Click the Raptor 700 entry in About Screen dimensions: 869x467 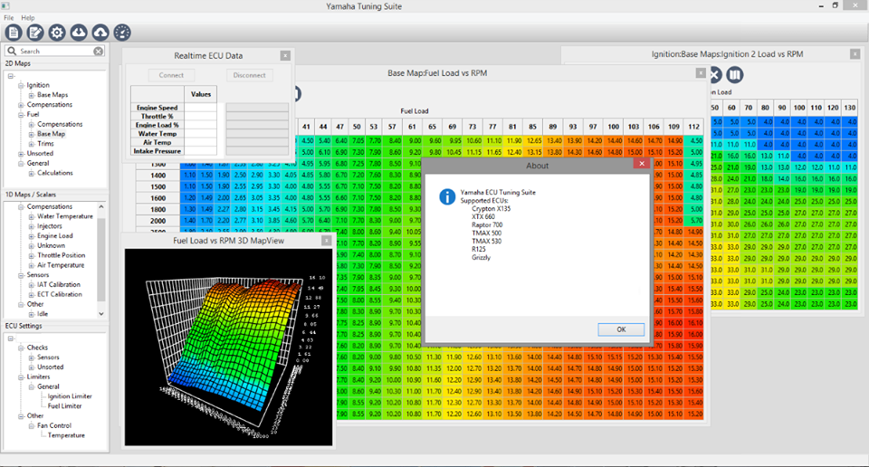487,225
